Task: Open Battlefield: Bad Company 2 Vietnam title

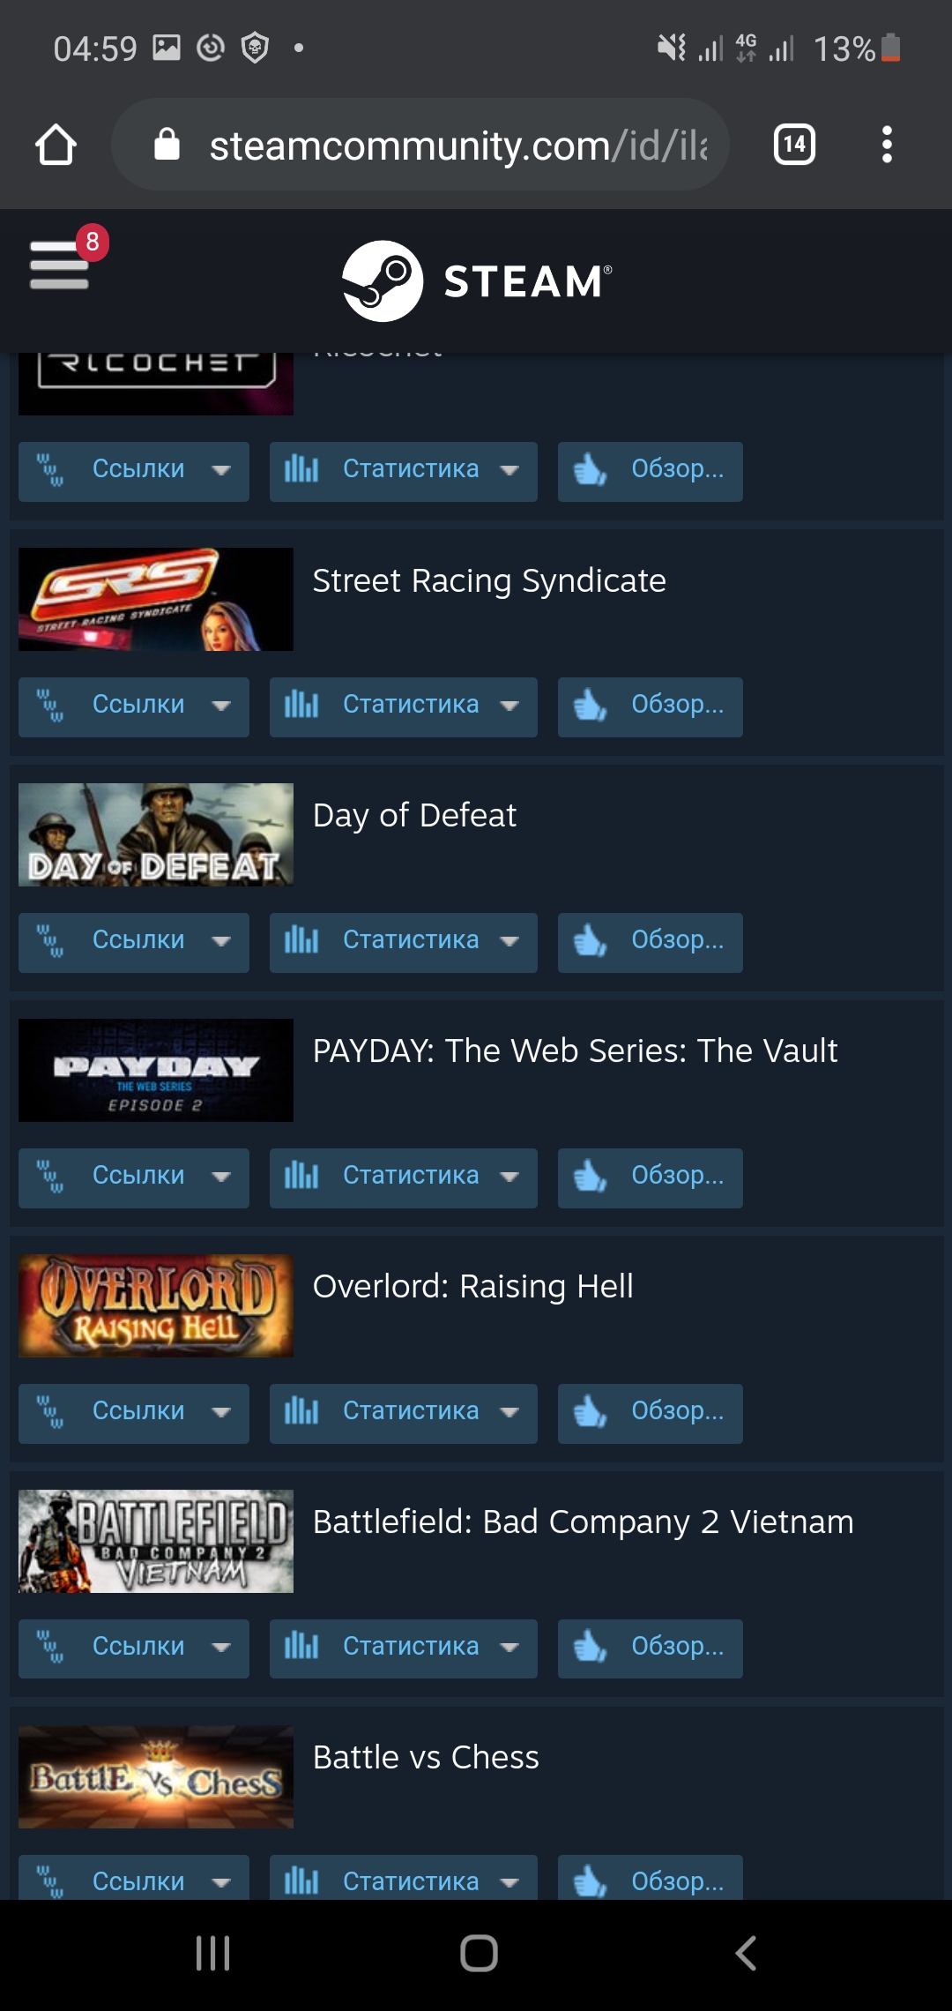Action: click(584, 1522)
